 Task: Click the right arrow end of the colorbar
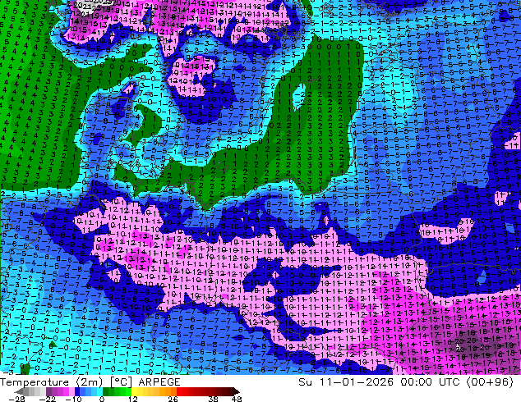click(236, 391)
